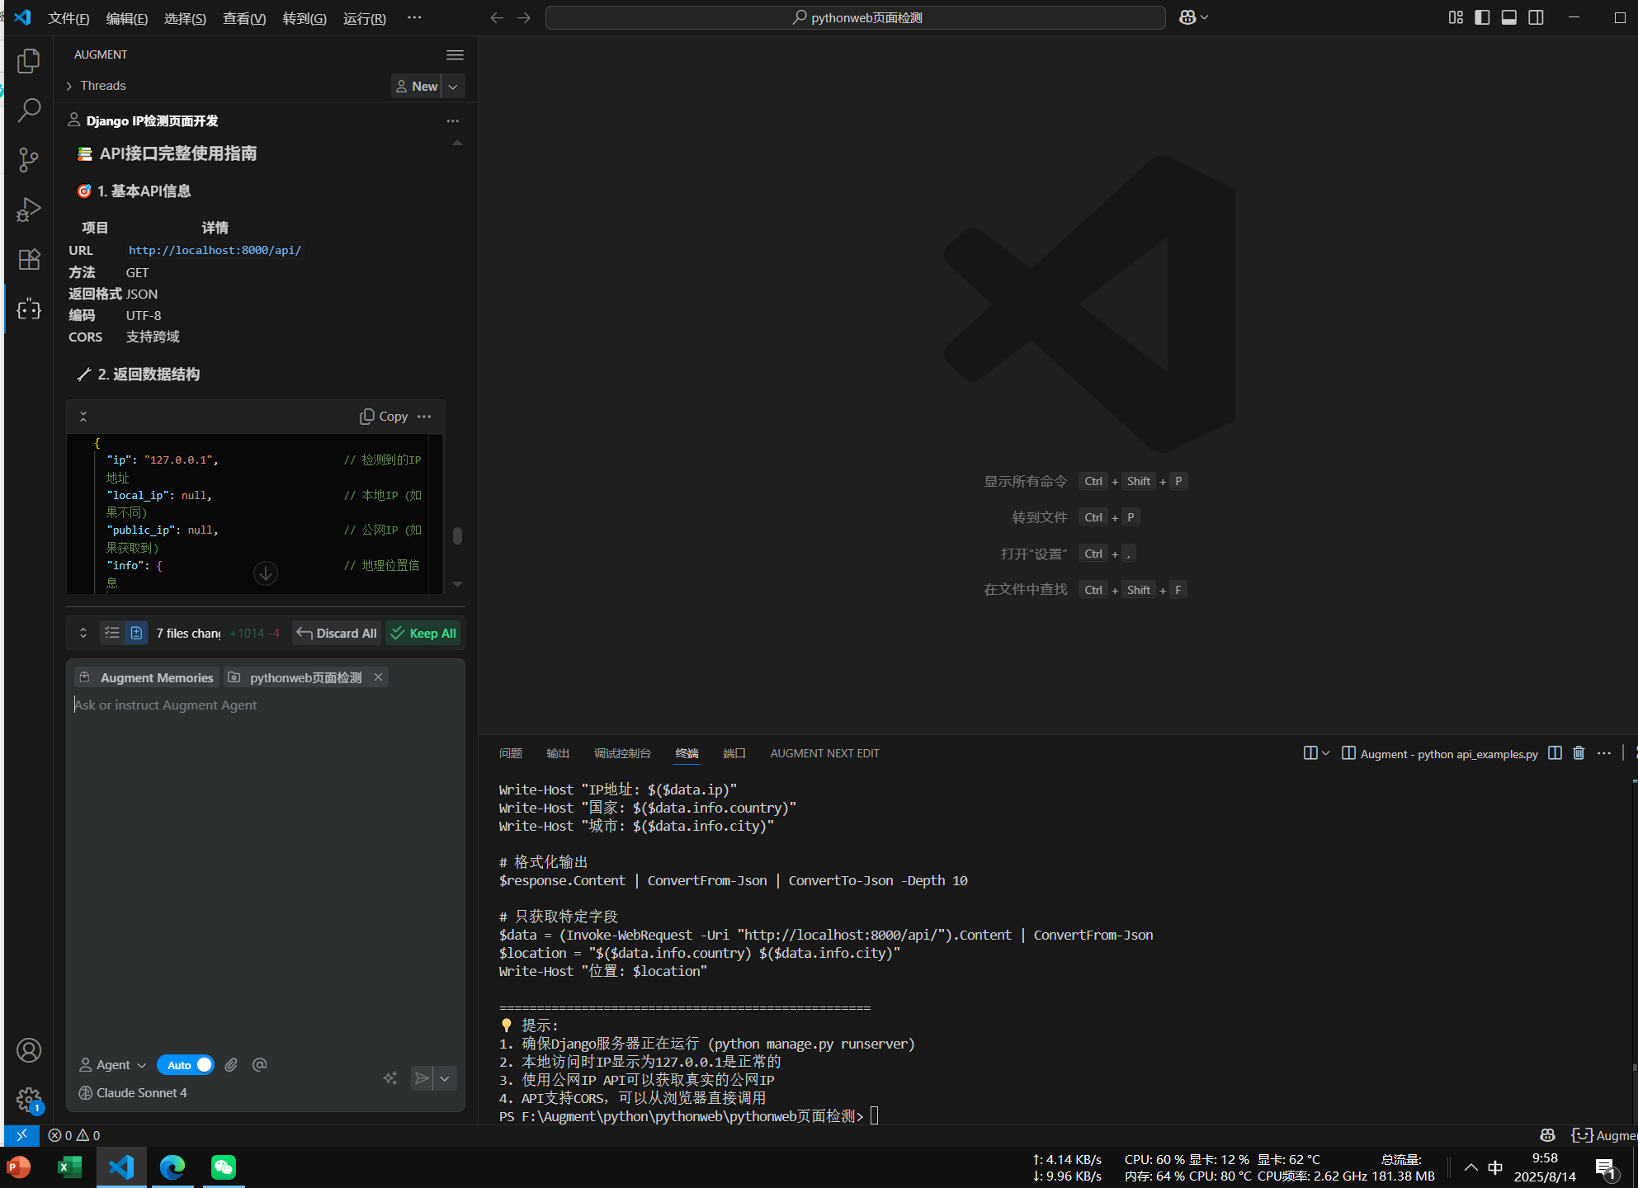Open the Extensions view
Screen dimensions: 1638x1188
point(29,259)
